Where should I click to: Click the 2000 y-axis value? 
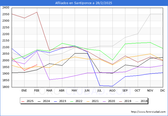point(6,61)
